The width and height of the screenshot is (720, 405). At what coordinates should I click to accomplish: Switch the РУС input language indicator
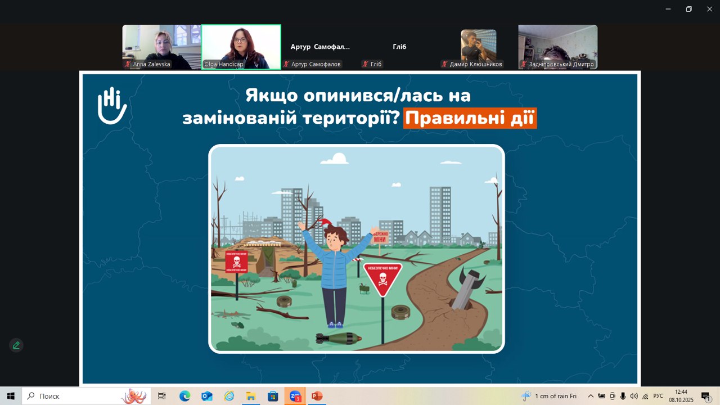(x=658, y=396)
